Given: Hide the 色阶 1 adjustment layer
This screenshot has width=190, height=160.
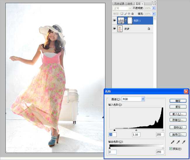Looking at the screenshot, I should (x=115, y=20).
